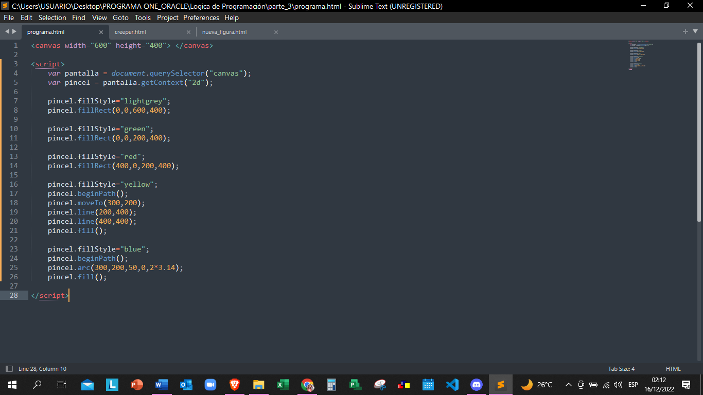Show hidden system tray icons
This screenshot has height=395, width=703.
tap(569, 385)
